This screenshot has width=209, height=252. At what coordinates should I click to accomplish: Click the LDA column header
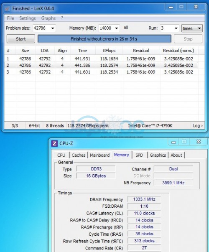tap(45, 51)
